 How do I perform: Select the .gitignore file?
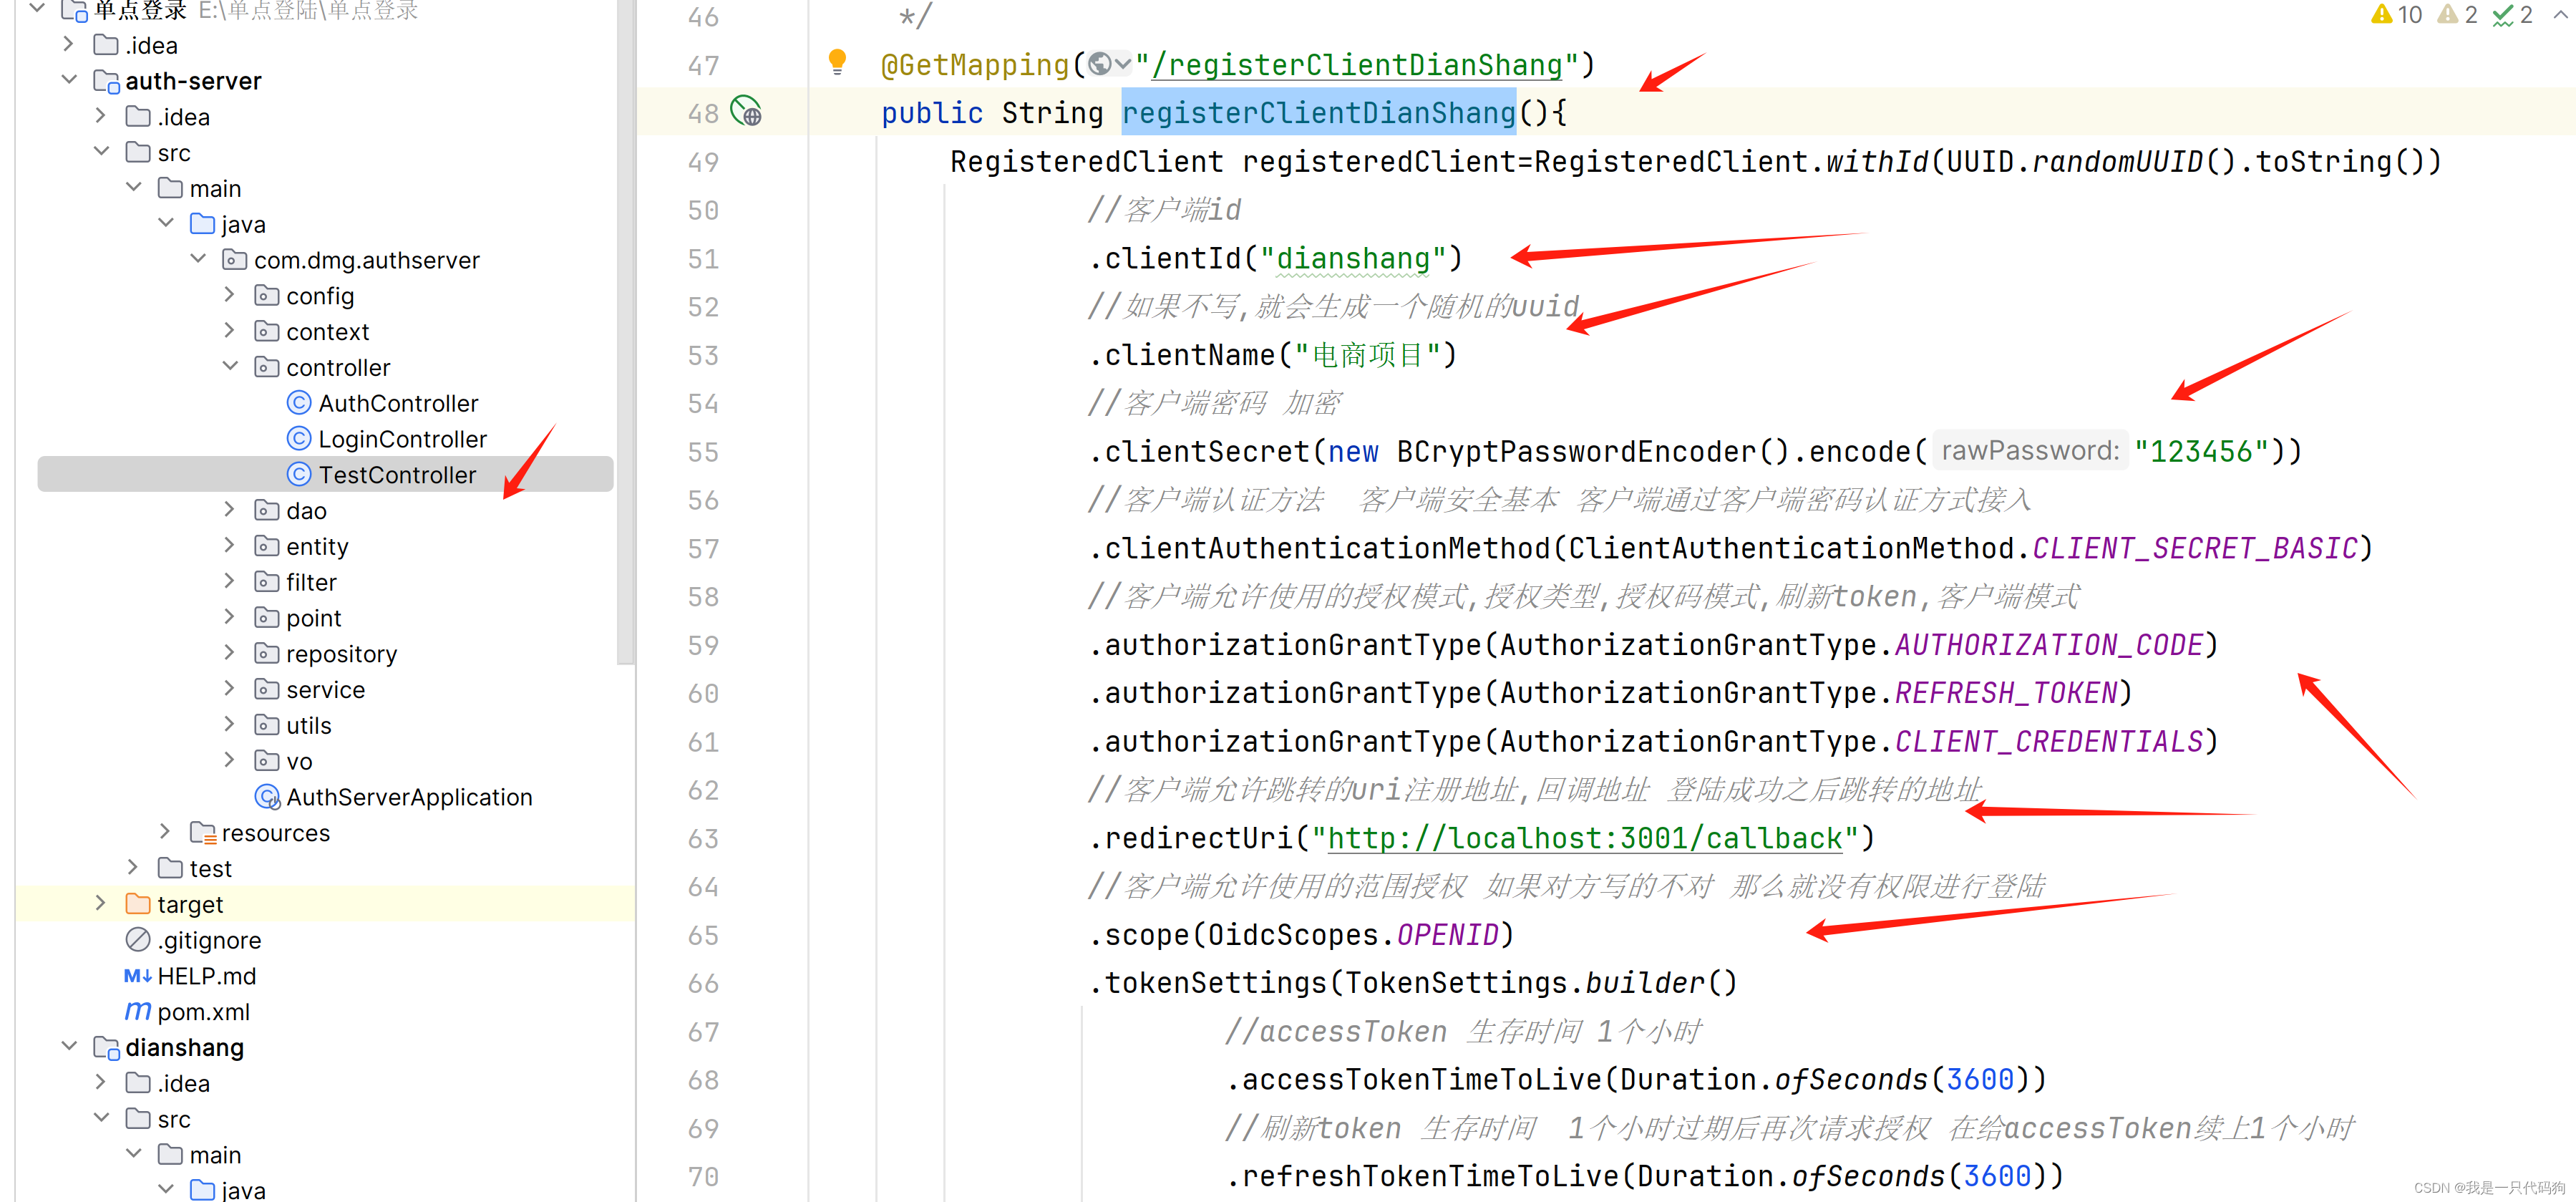(x=208, y=940)
